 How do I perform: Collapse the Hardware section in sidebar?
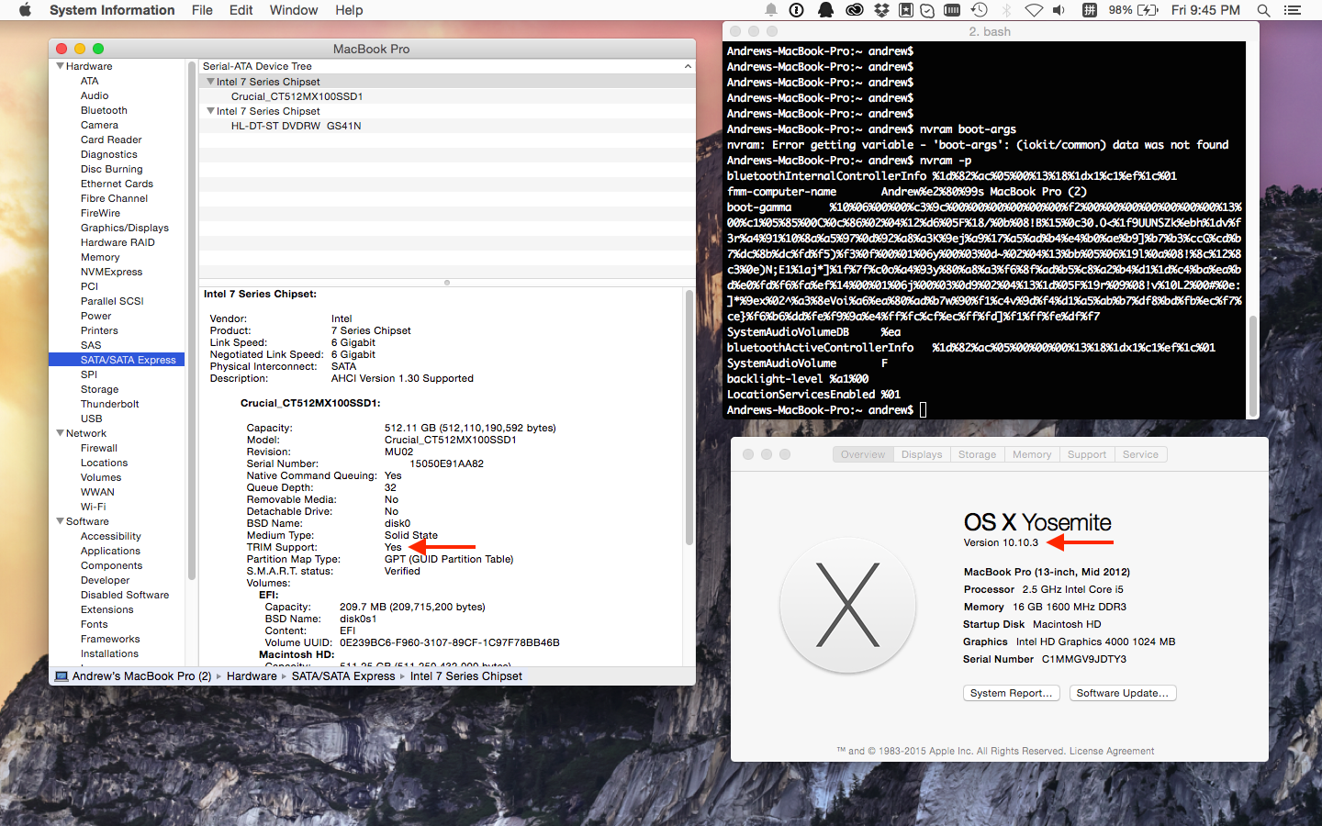tap(61, 66)
